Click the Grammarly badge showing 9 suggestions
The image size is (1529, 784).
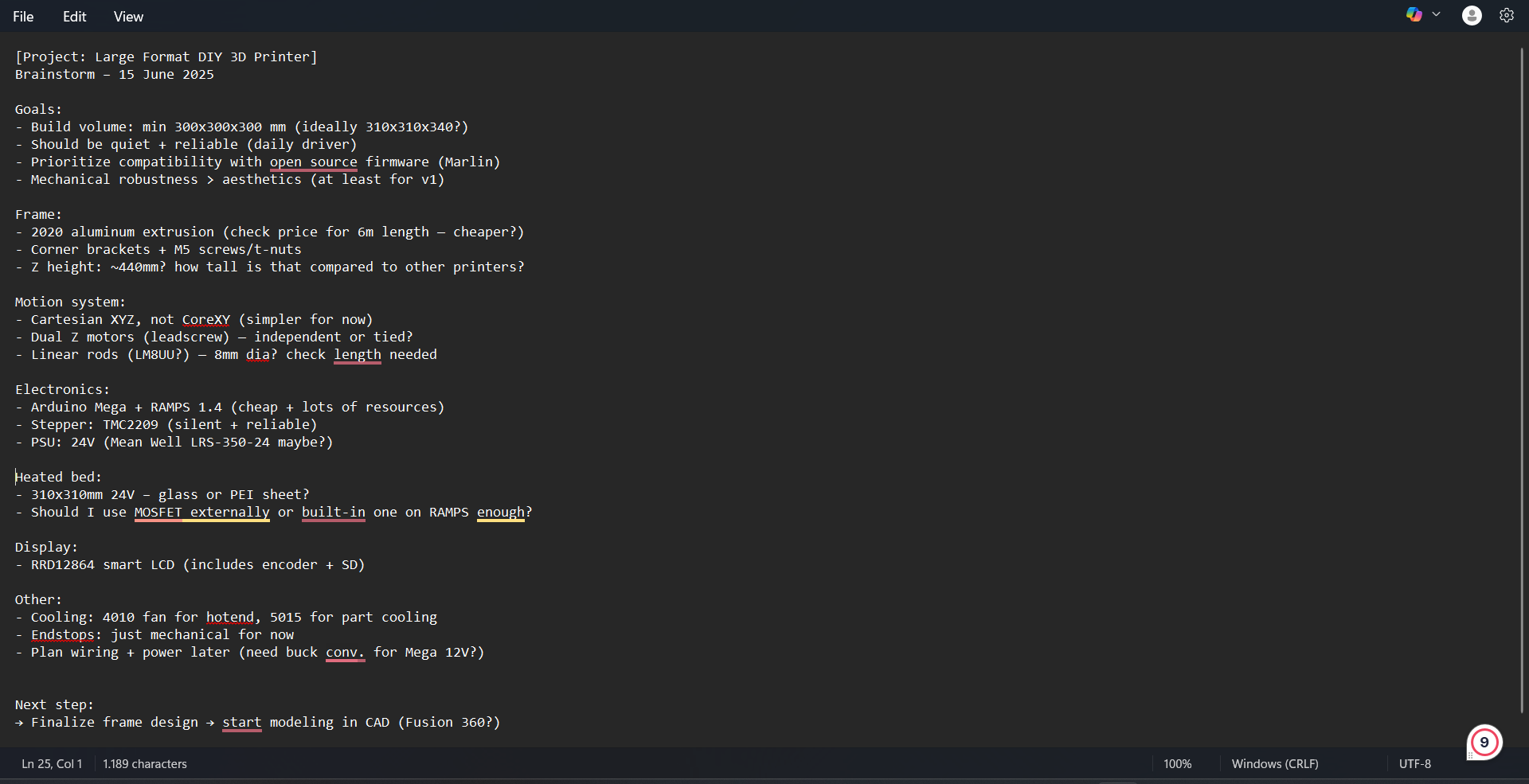pyautogui.click(x=1484, y=743)
